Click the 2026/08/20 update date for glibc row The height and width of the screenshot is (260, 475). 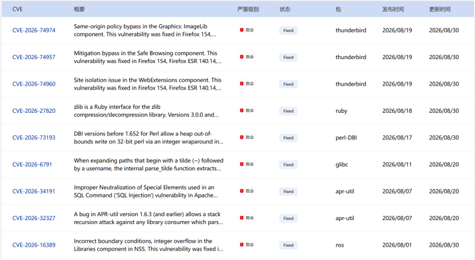[444, 165]
